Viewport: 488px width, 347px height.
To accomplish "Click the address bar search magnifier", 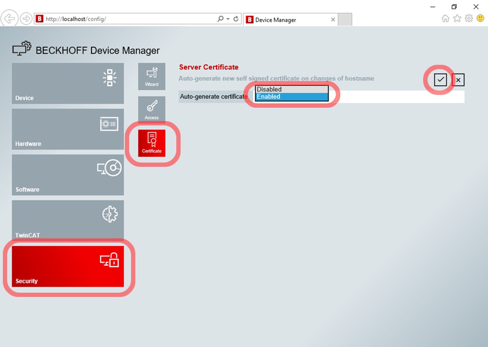I will 220,19.
